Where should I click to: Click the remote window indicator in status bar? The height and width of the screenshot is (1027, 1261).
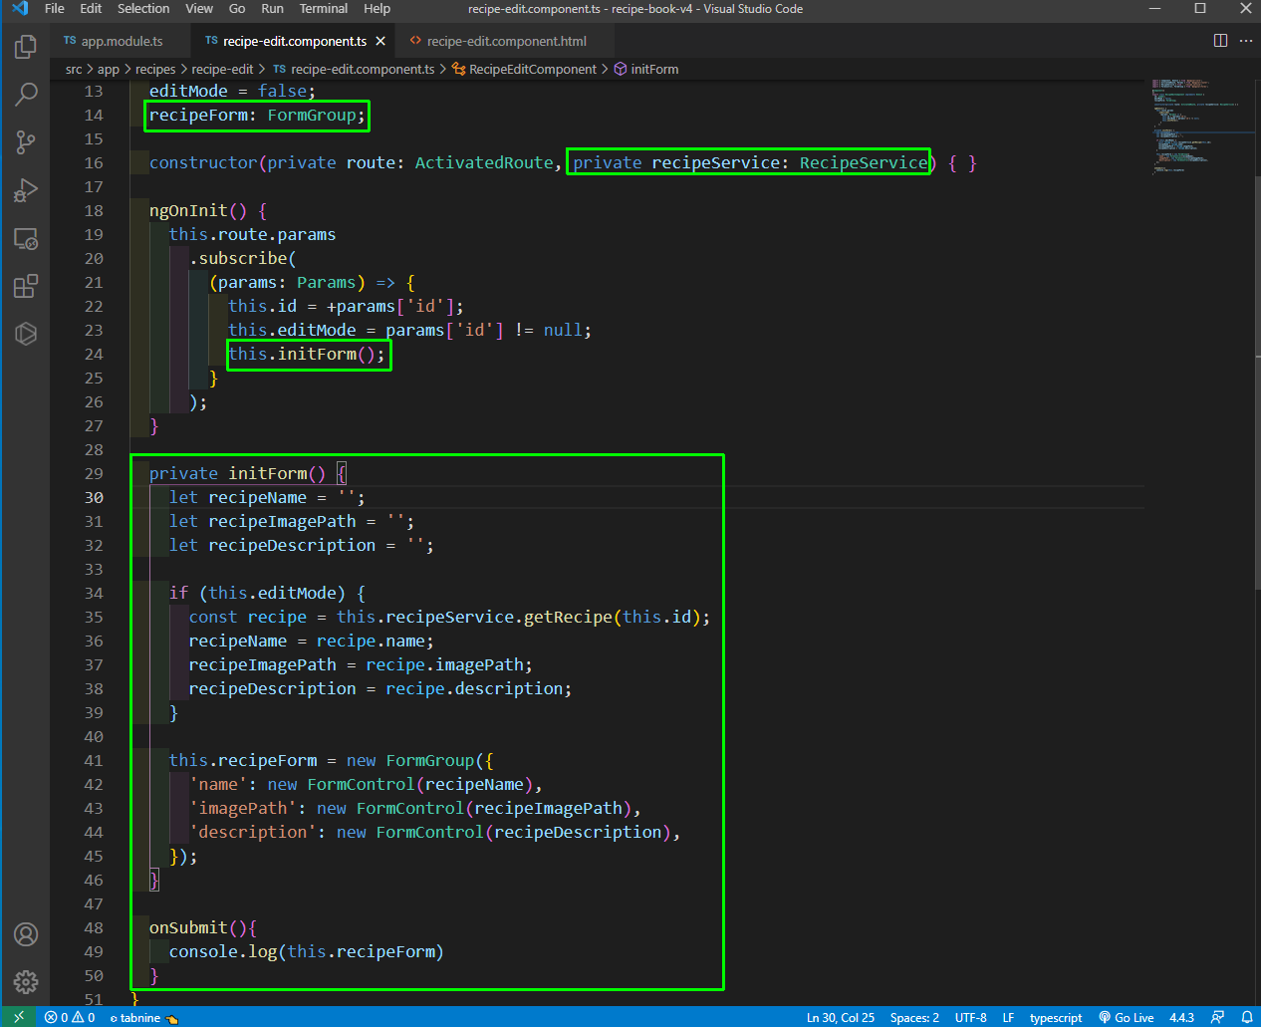pyautogui.click(x=18, y=1017)
